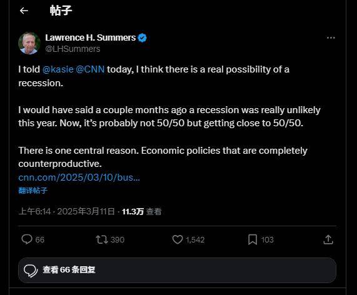This screenshot has width=357, height=295.
Task: Expand 查看 66 条回复 replies bar
Action: pos(177,270)
